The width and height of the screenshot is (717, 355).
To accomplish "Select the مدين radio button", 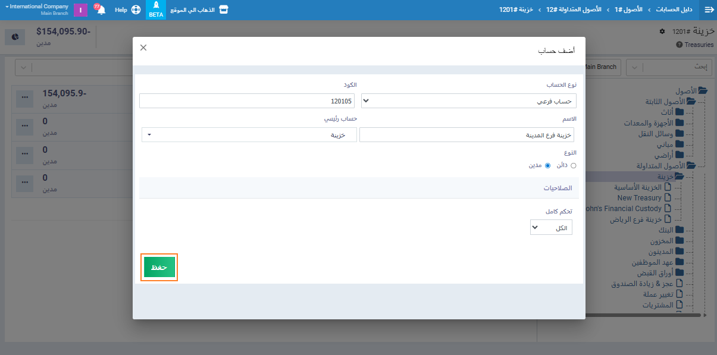I will click(547, 166).
